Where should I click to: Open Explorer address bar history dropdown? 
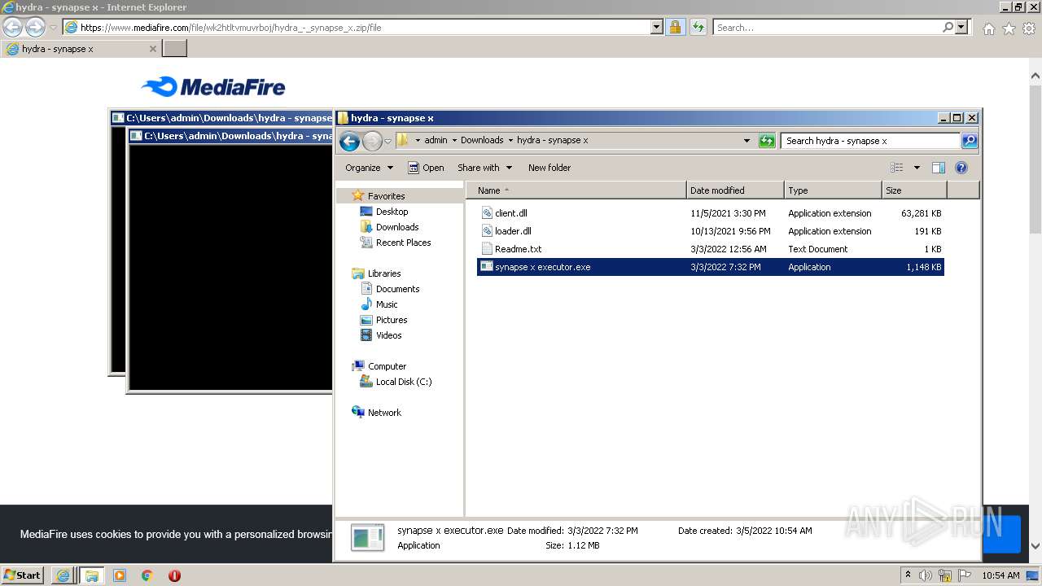point(746,141)
